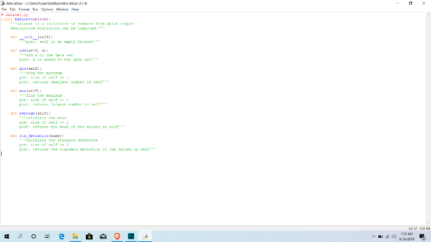Open Microsoft Edge from the taskbar

point(61,236)
